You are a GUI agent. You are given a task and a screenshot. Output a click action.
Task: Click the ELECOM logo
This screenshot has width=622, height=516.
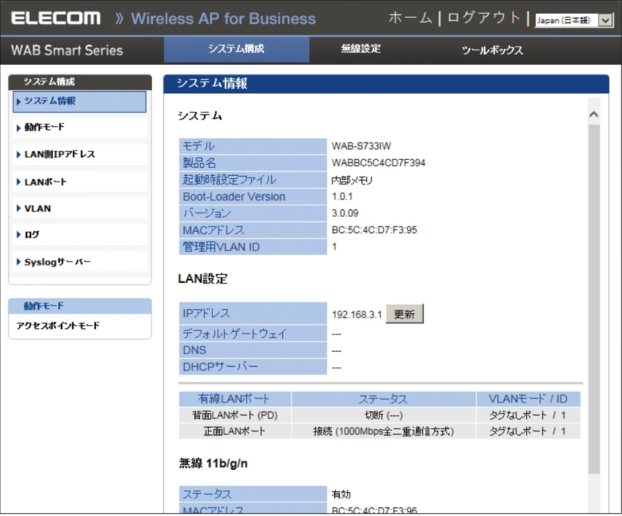[56, 18]
